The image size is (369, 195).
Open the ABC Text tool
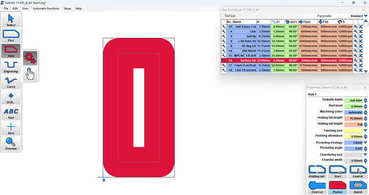(11, 113)
